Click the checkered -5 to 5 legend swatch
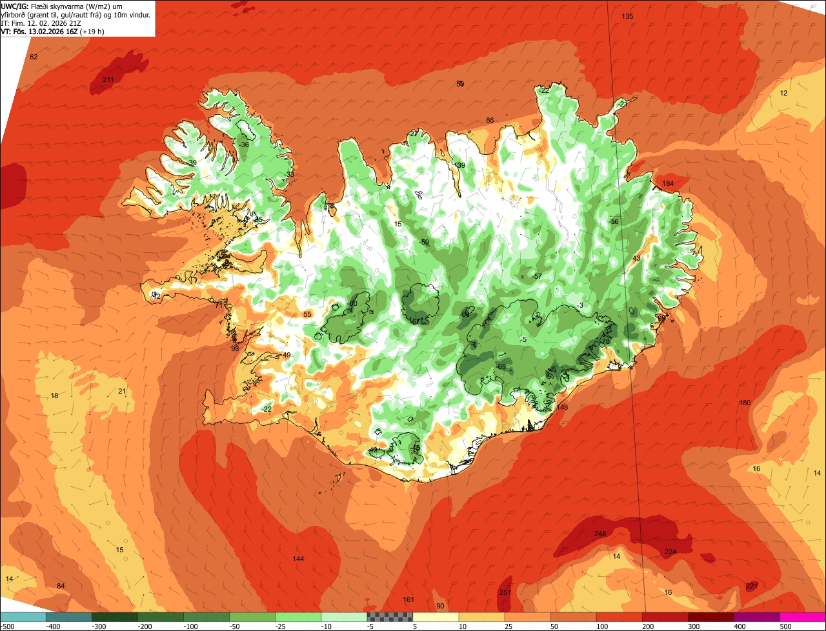The height and width of the screenshot is (631, 826). (x=390, y=617)
